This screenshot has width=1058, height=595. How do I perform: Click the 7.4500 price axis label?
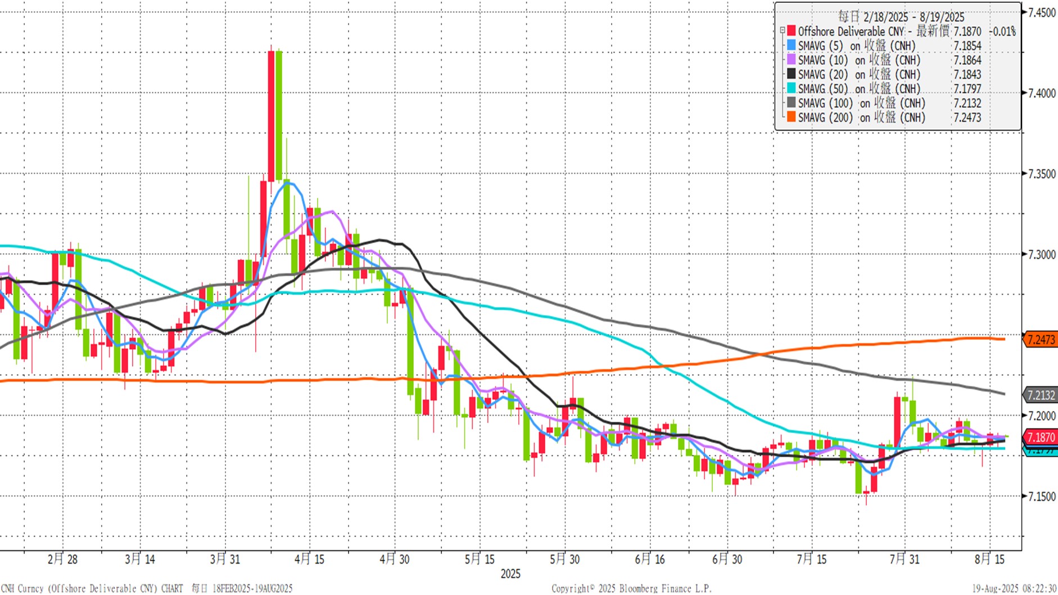click(x=1042, y=12)
